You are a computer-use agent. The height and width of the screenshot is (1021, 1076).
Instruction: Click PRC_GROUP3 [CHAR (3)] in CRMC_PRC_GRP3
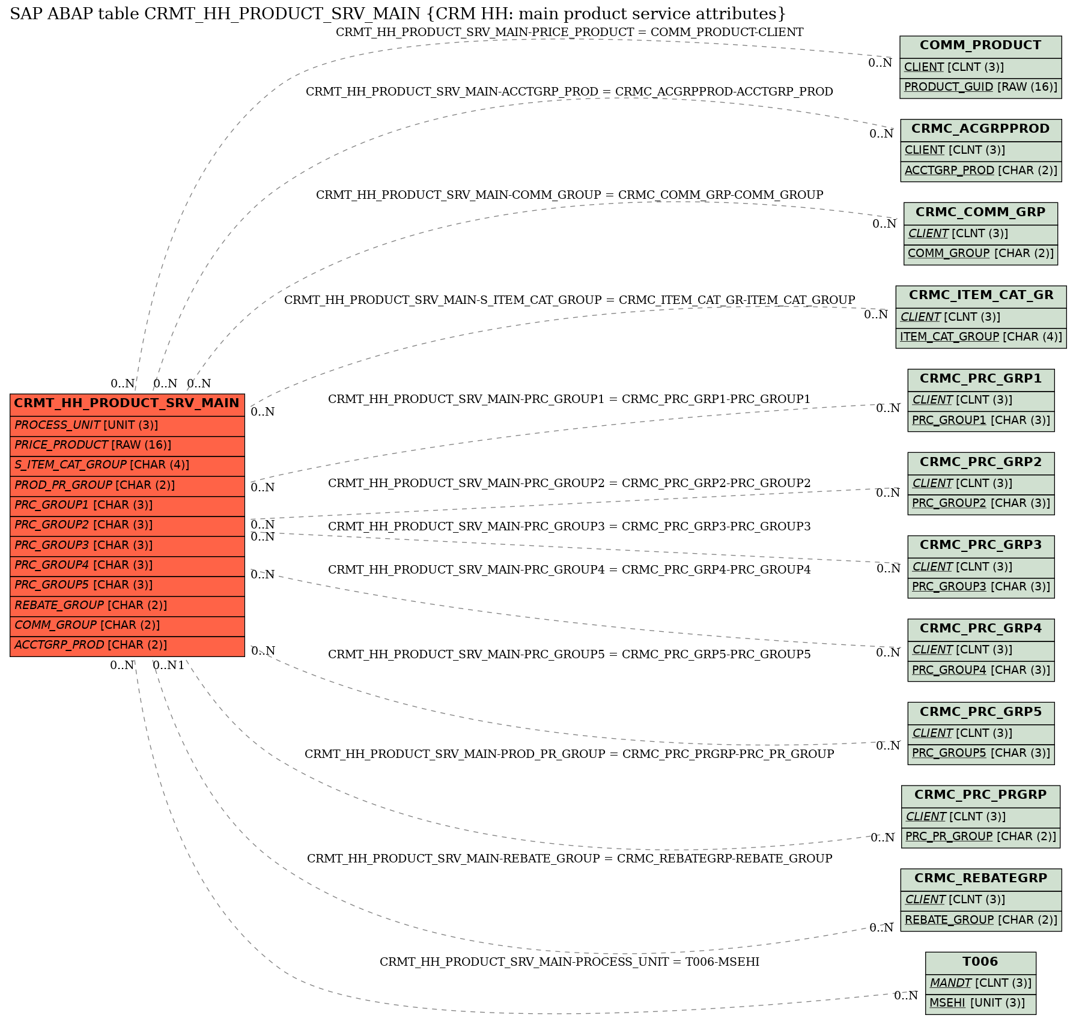pyautogui.click(x=980, y=587)
